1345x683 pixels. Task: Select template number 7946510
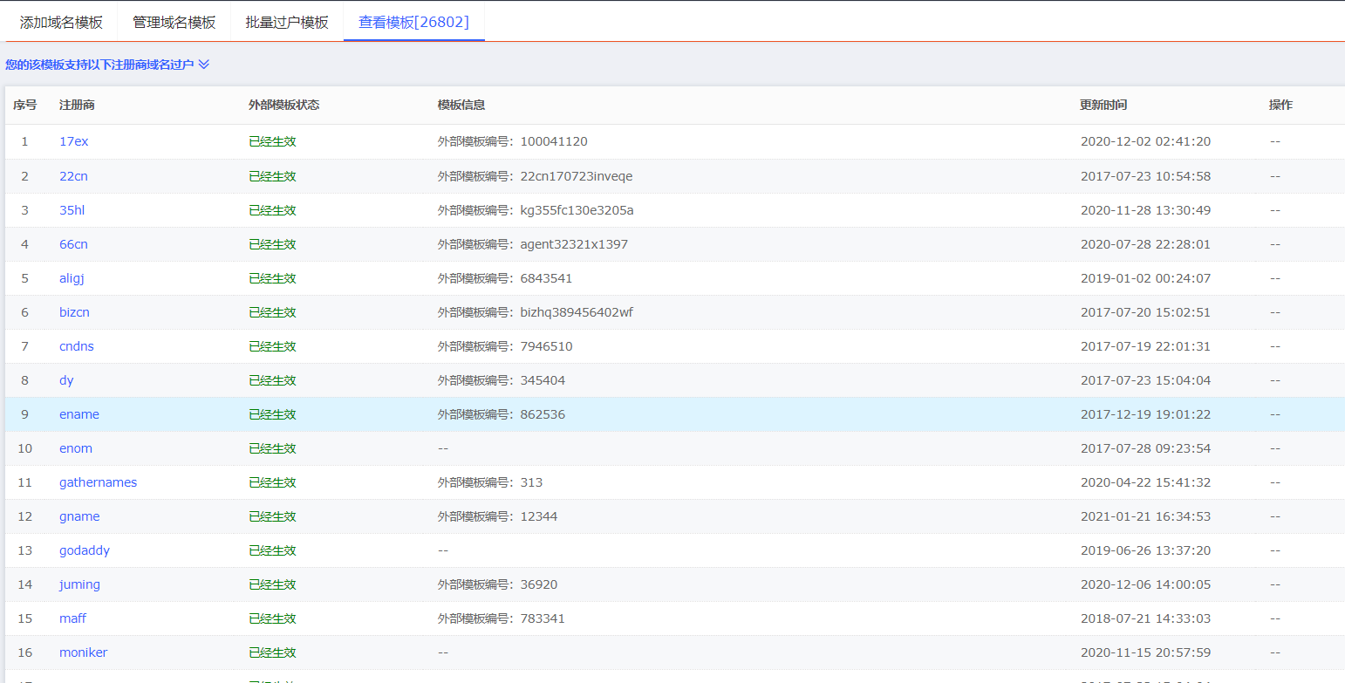coord(546,346)
